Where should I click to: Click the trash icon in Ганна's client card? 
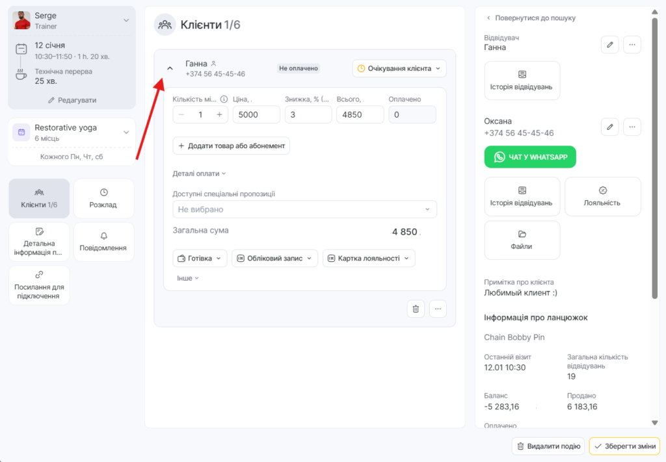pyautogui.click(x=416, y=309)
